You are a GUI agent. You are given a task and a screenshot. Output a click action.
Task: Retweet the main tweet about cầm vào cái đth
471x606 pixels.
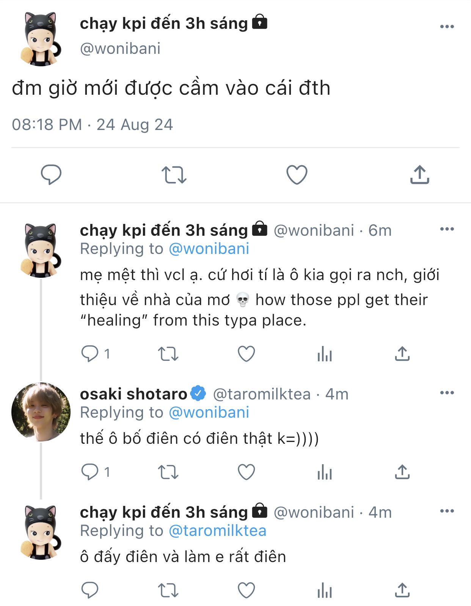point(174,175)
